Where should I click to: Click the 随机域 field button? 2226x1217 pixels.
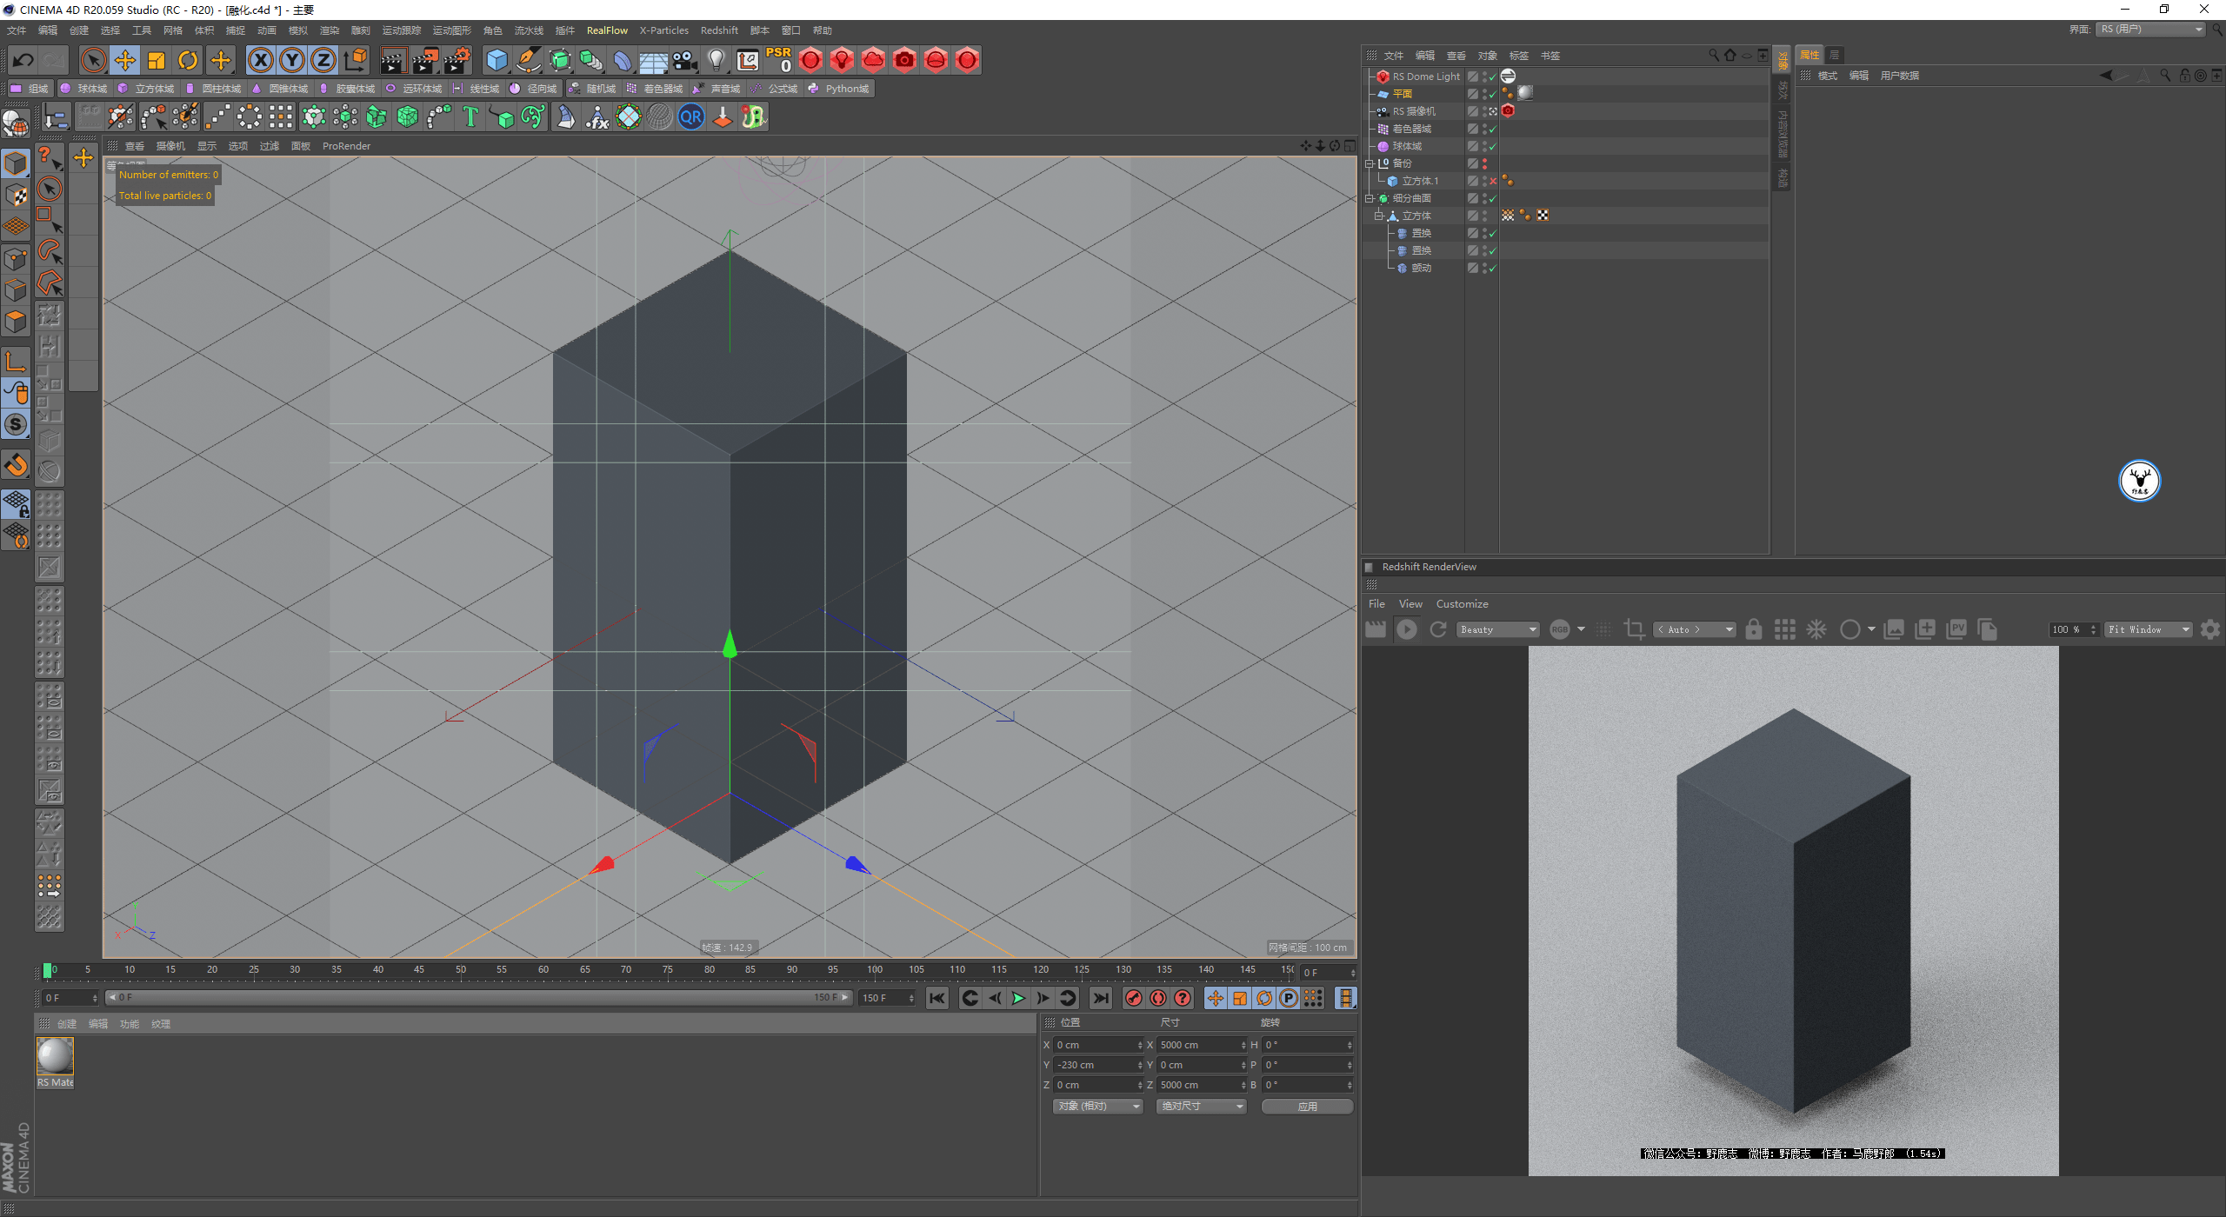(592, 89)
